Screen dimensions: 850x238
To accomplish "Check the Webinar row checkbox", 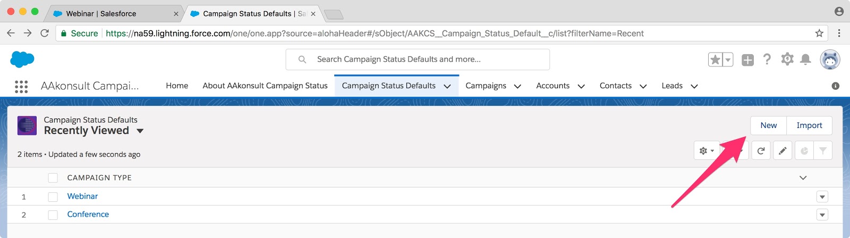I will coord(53,197).
